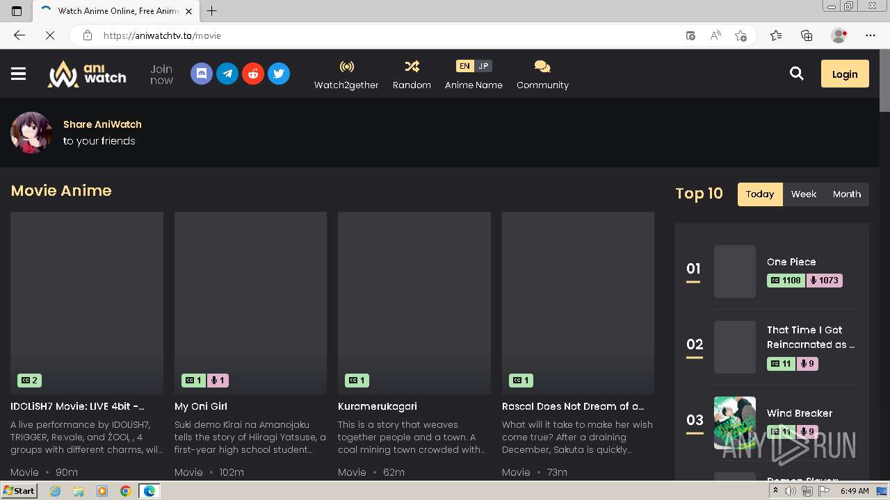Open One Piece in Top 10
Image resolution: width=890 pixels, height=500 pixels.
[x=791, y=262]
